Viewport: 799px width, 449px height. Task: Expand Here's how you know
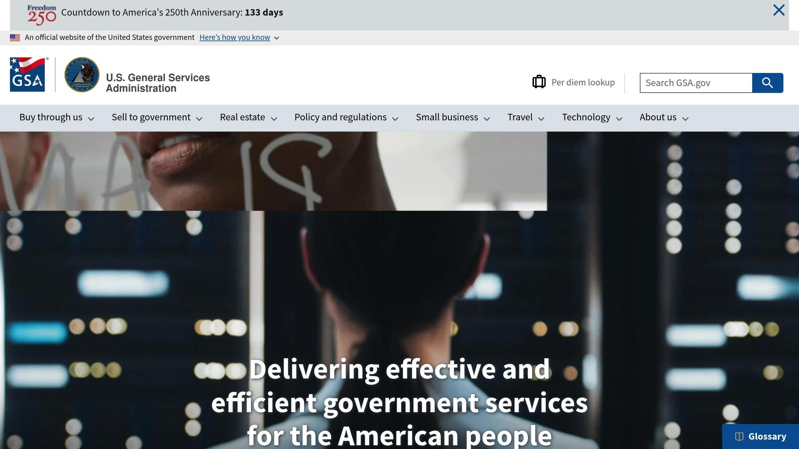coord(239,37)
